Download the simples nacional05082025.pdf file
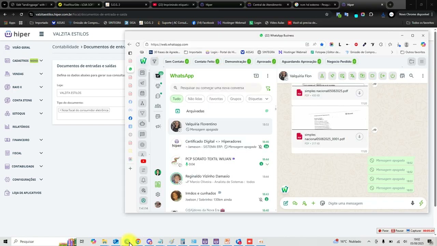 tap(359, 93)
